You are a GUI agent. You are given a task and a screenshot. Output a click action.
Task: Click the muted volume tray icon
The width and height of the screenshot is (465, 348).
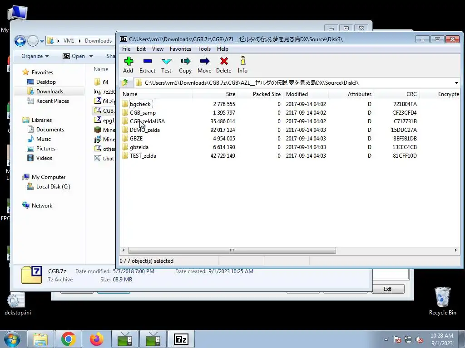(419, 340)
